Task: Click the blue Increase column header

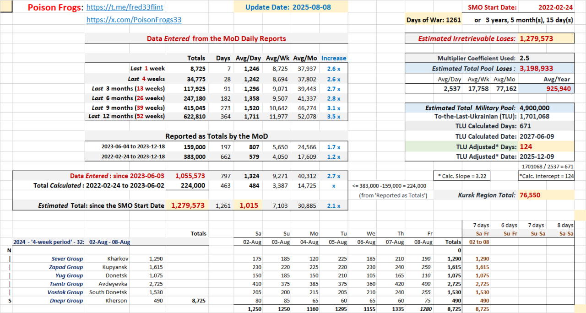Action: (334, 58)
